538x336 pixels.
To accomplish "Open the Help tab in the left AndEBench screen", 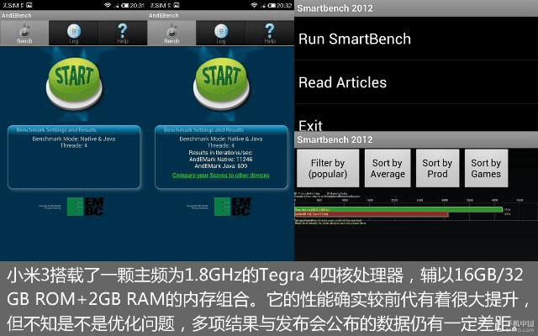I will (x=123, y=34).
